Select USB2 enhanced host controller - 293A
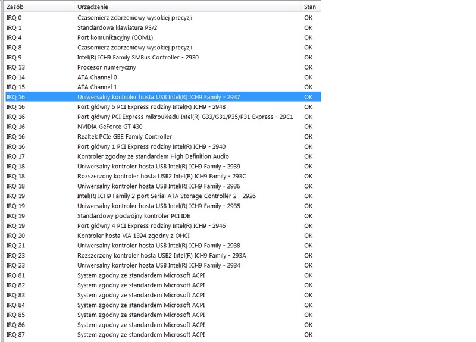The image size is (476, 342). click(163, 256)
